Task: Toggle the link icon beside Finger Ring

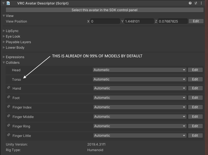Action: coord(9,125)
